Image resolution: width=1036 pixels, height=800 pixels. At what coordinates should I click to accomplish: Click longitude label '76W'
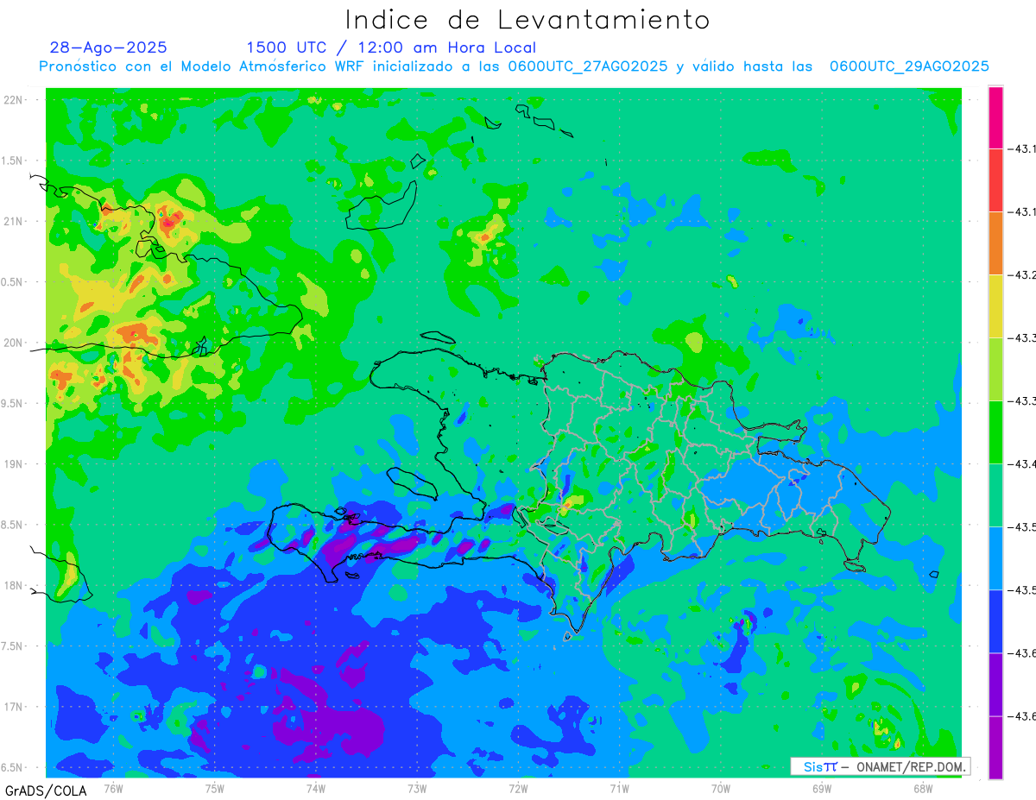pyautogui.click(x=113, y=789)
